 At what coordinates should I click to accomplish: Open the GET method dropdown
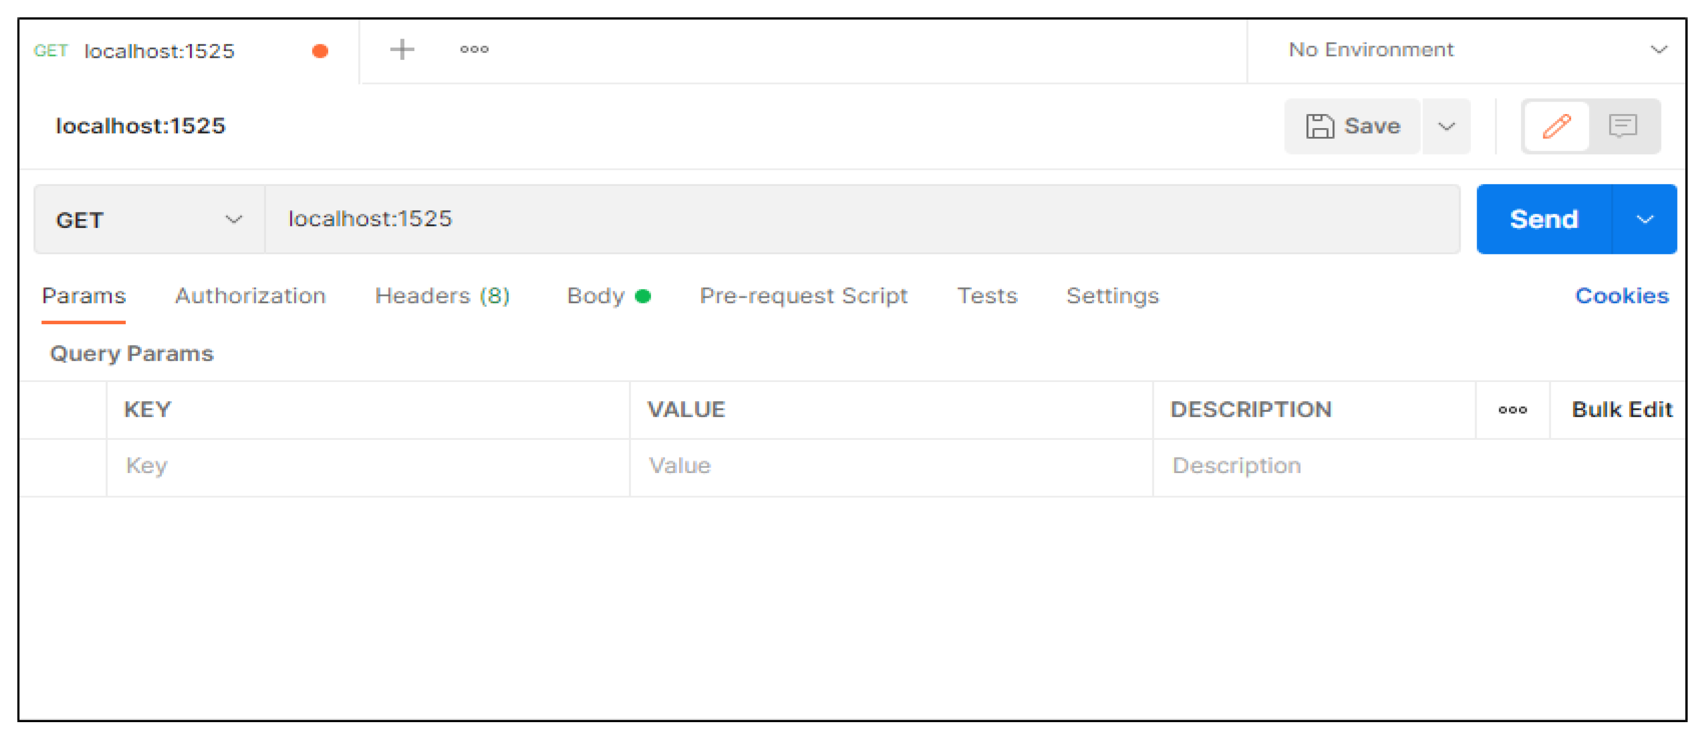point(148,220)
